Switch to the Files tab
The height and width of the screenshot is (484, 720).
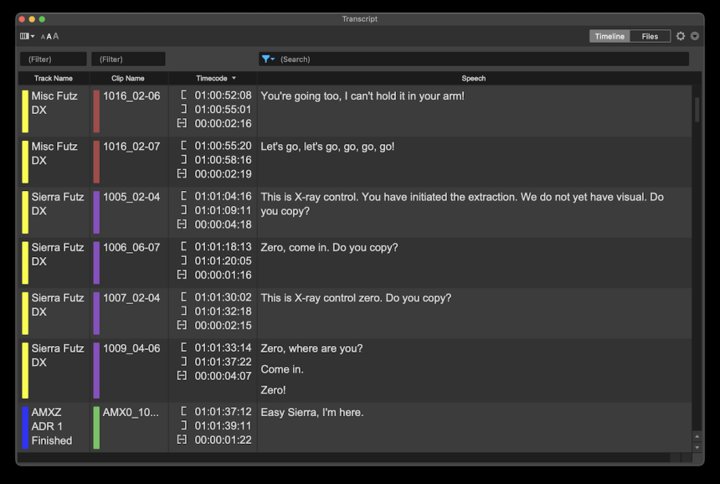click(649, 36)
